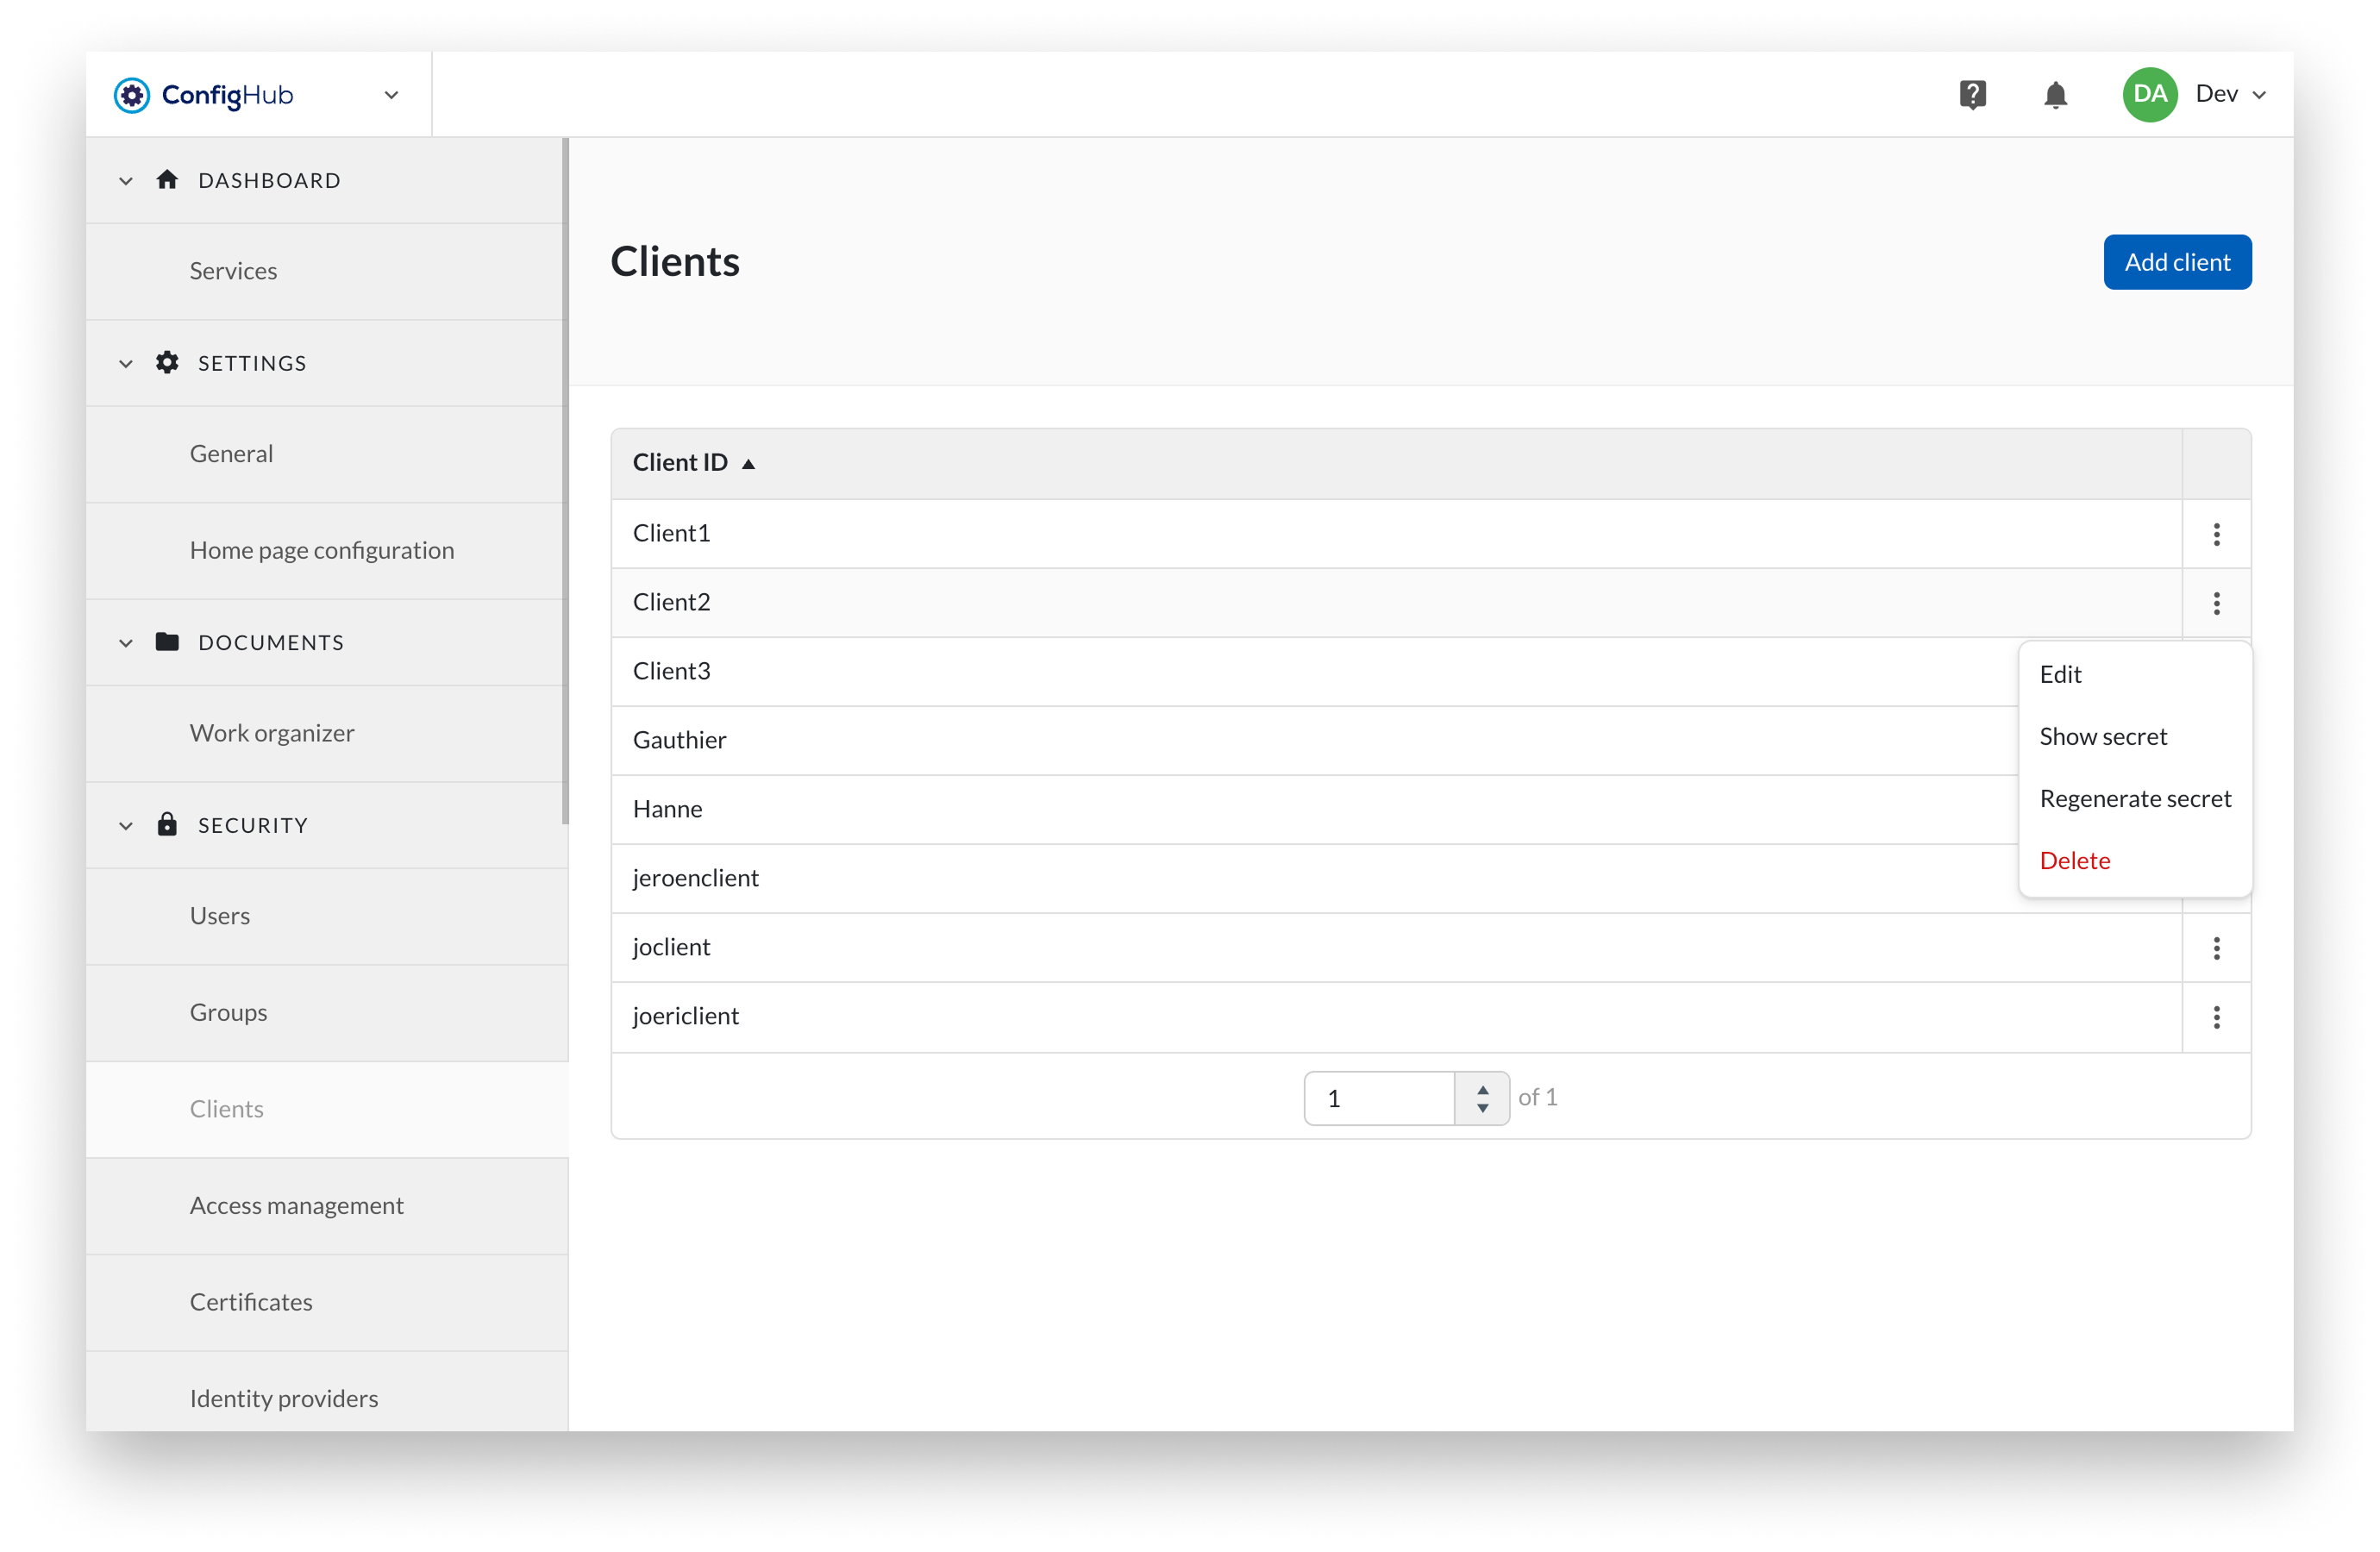Collapse the Settings section chevron
The height and width of the screenshot is (1552, 2380).
click(126, 363)
